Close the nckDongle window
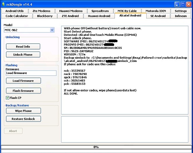Screen dimensions: 193x153 click(x=189, y=5)
